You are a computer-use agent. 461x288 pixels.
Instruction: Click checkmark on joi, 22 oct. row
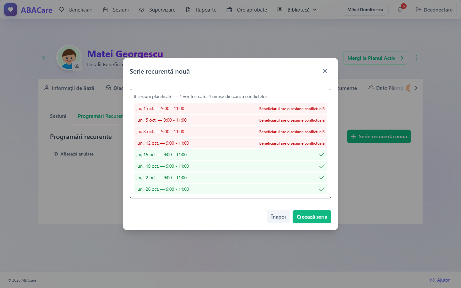point(322,178)
